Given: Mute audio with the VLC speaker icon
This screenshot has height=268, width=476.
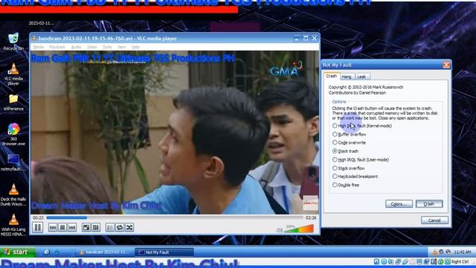Looking at the screenshot, I should [280, 230].
